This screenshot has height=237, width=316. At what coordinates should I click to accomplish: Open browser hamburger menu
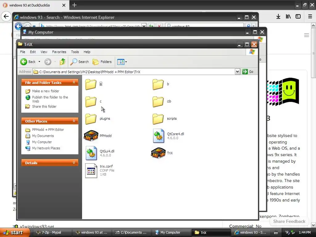(310, 16)
